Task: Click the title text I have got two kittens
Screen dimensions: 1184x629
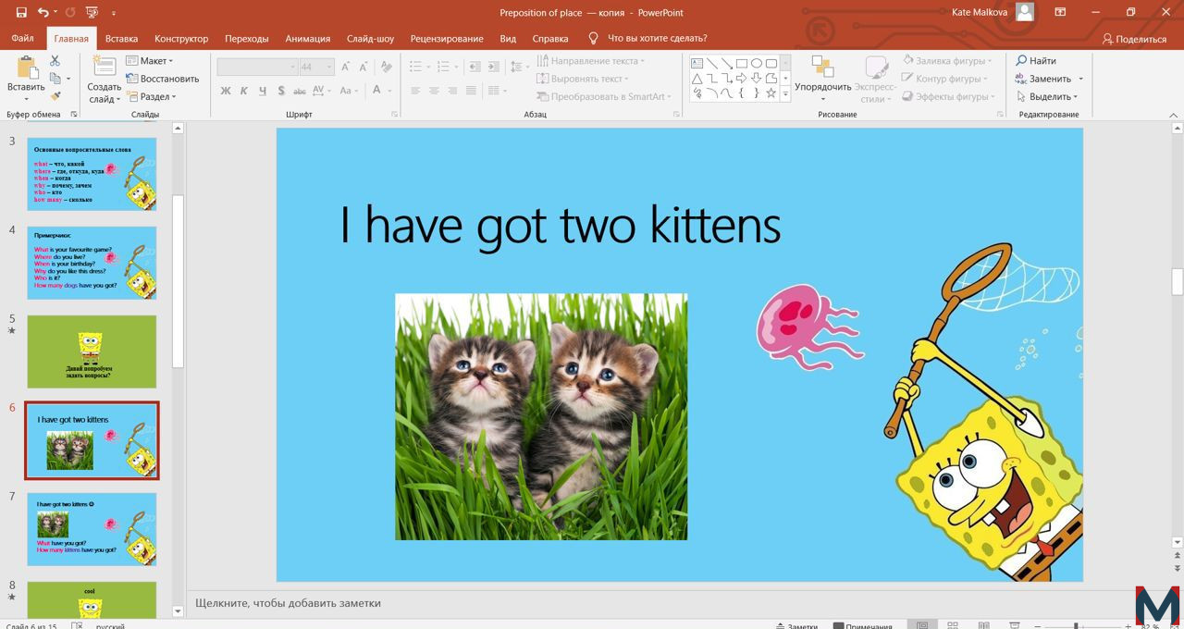Action: 561,225
